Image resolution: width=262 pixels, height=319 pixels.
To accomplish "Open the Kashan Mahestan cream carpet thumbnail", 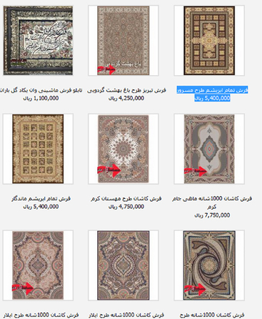I will (x=124, y=149).
